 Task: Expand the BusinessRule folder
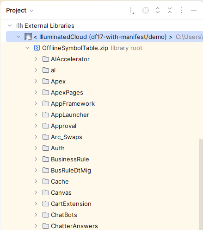tap(36, 159)
